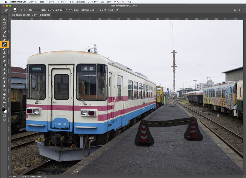Select the Dodge tool

pyautogui.click(x=4, y=73)
